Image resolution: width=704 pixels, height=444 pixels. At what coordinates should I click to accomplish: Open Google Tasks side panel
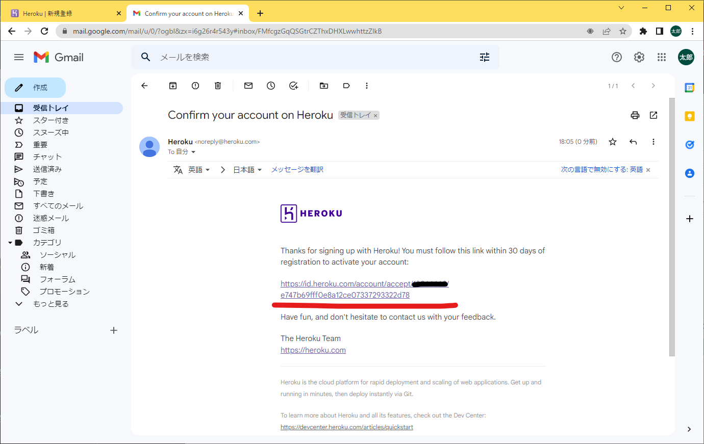tap(690, 145)
